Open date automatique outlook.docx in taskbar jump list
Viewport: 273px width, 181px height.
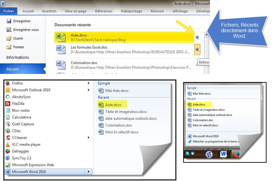click(210, 115)
